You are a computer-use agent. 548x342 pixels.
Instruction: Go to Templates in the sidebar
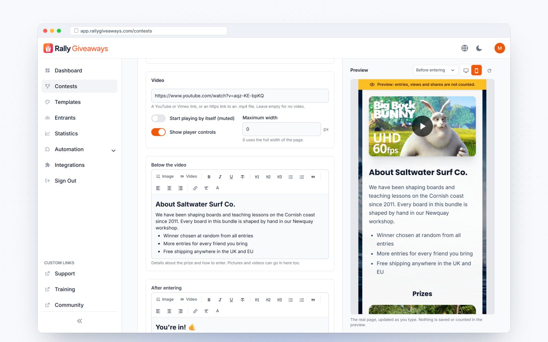(79, 102)
